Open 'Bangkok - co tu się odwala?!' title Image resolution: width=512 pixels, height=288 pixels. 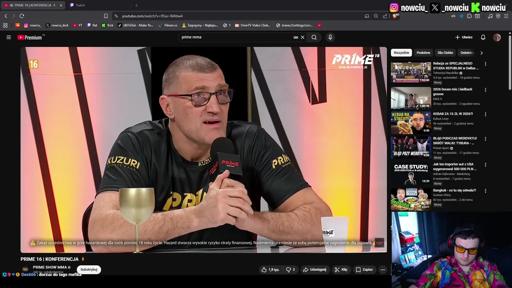pyautogui.click(x=454, y=190)
